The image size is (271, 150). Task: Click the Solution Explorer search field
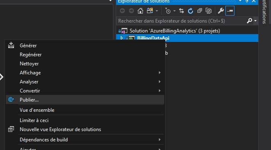181,21
